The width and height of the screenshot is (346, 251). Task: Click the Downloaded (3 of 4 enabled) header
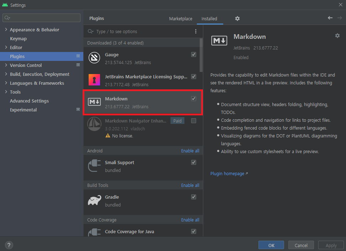[x=115, y=43]
